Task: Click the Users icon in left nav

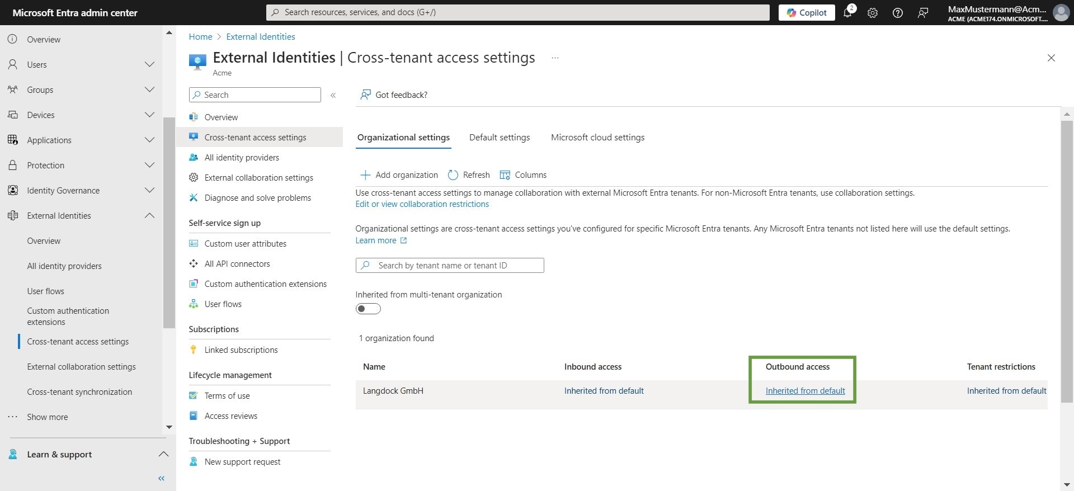Action: coord(12,64)
